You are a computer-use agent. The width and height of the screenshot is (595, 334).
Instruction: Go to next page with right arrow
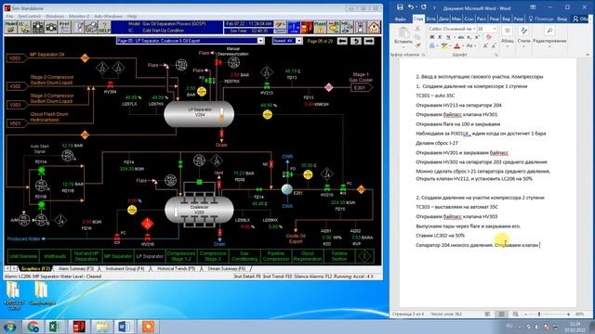point(369,41)
